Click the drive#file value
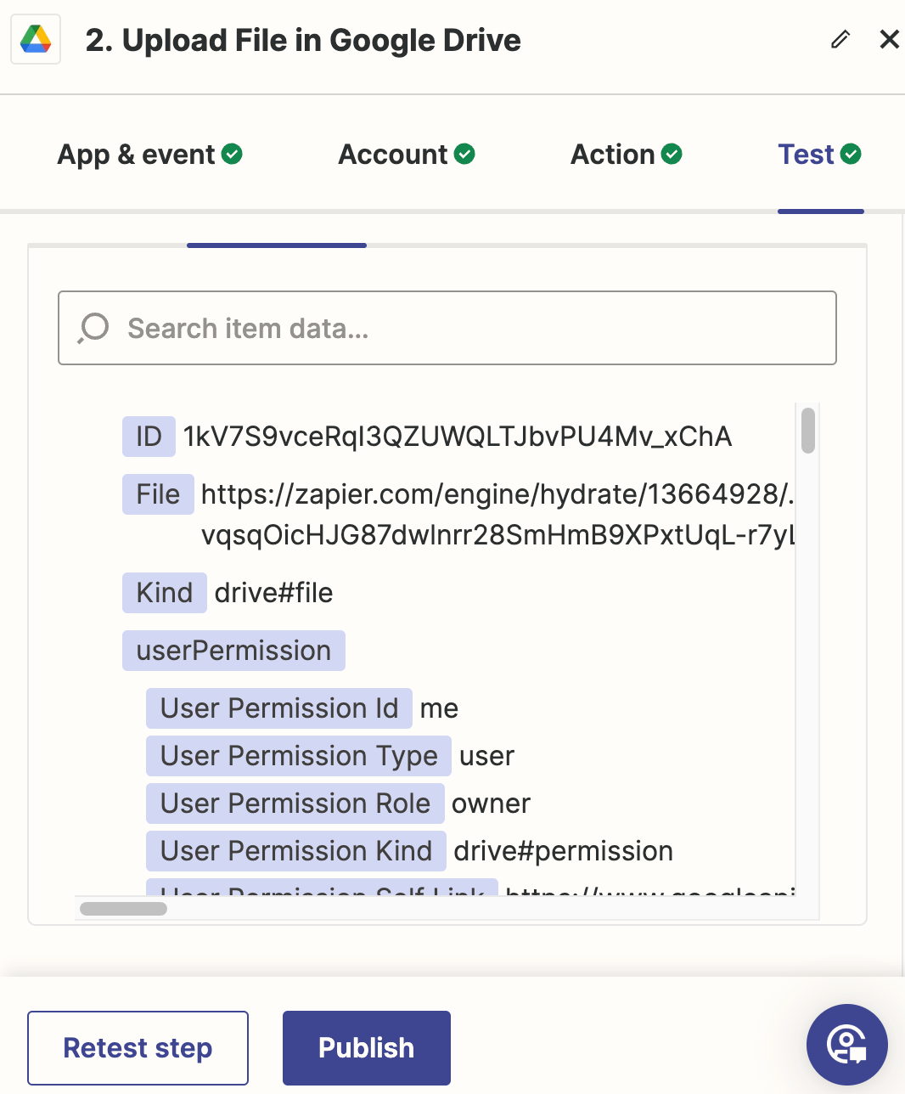 (273, 593)
